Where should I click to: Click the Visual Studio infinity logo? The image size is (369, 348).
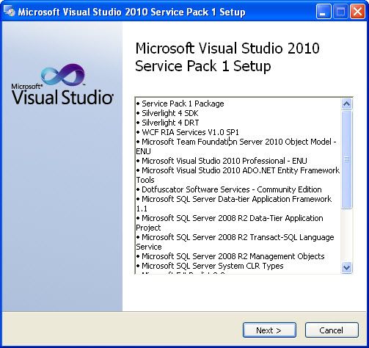click(x=63, y=75)
